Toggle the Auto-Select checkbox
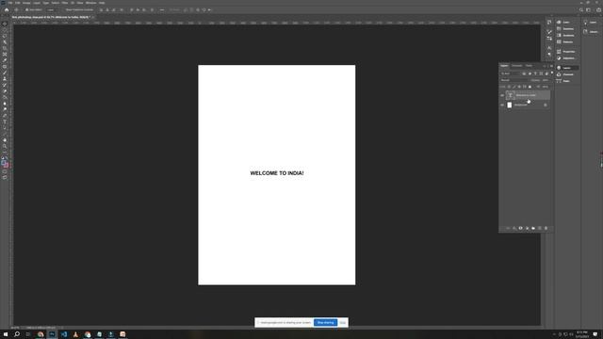Viewport: 603px width, 339px height. tap(26, 9)
